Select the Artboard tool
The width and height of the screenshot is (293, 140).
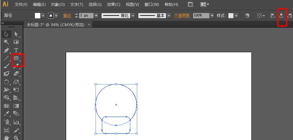tap(6, 130)
